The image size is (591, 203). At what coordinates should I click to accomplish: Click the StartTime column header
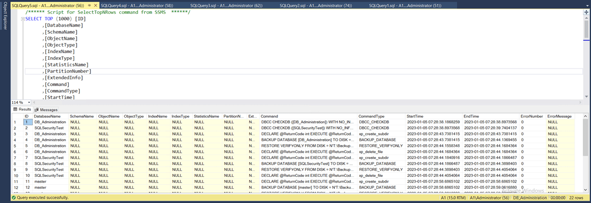click(x=434, y=116)
